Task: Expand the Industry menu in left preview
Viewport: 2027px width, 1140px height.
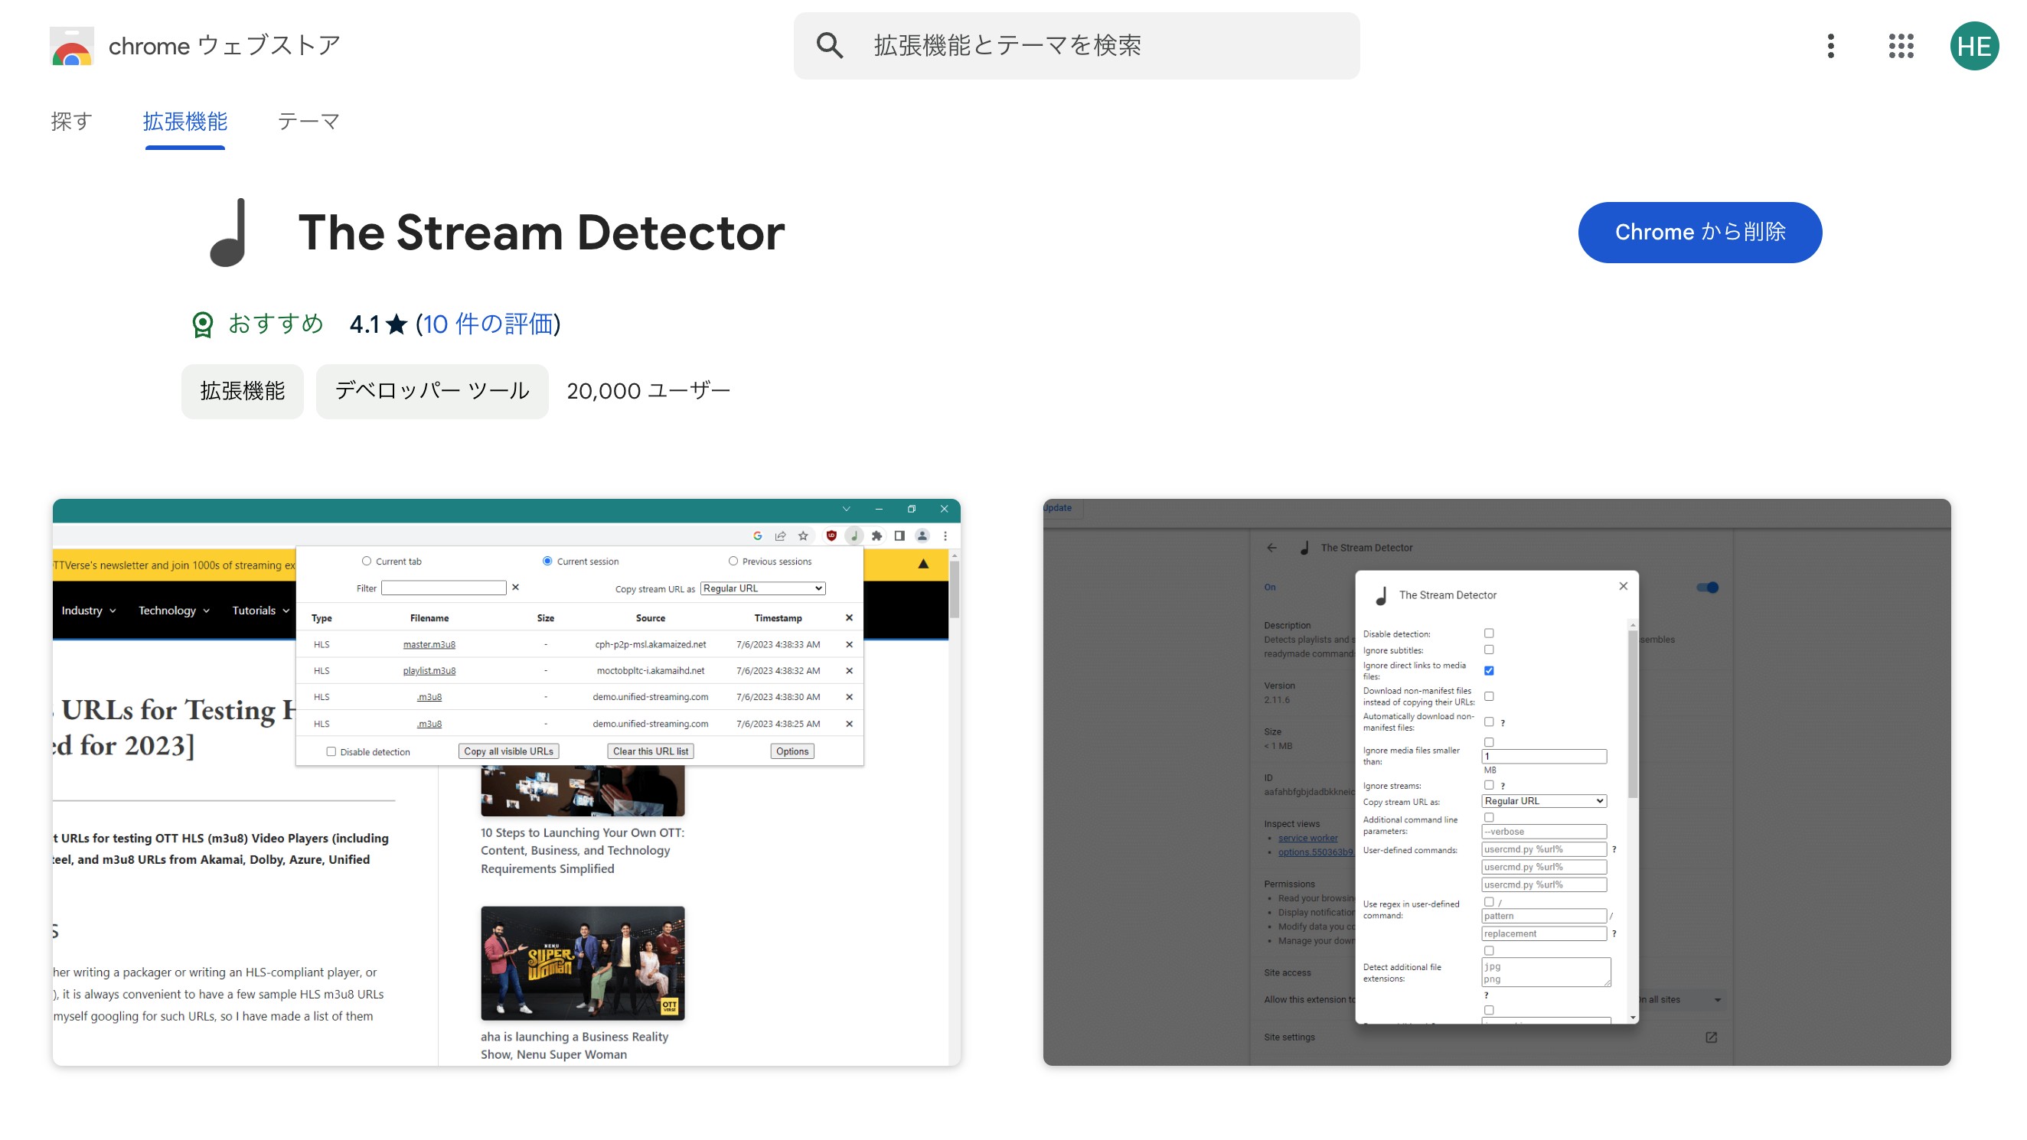Action: click(x=88, y=611)
